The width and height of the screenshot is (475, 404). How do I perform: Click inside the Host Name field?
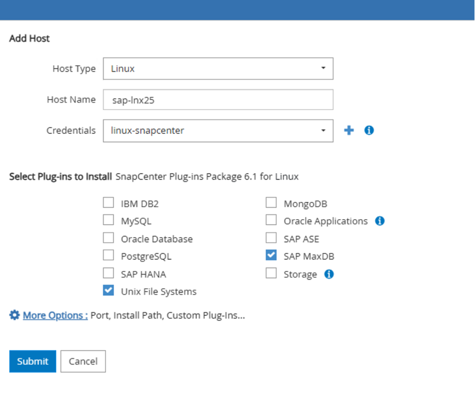[x=218, y=100]
